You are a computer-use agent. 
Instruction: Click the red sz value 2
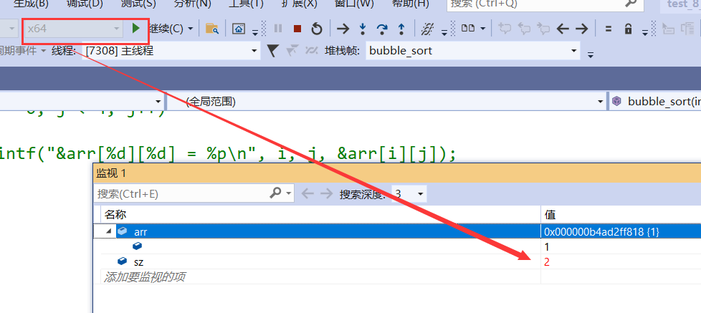point(547,262)
